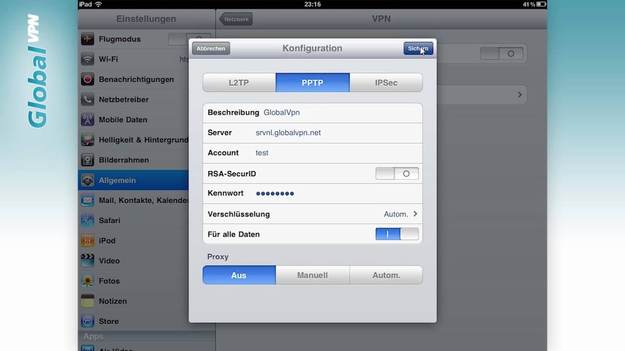Tap the Helligkeit & Hintergrund icon
The width and height of the screenshot is (625, 351).
(x=88, y=139)
